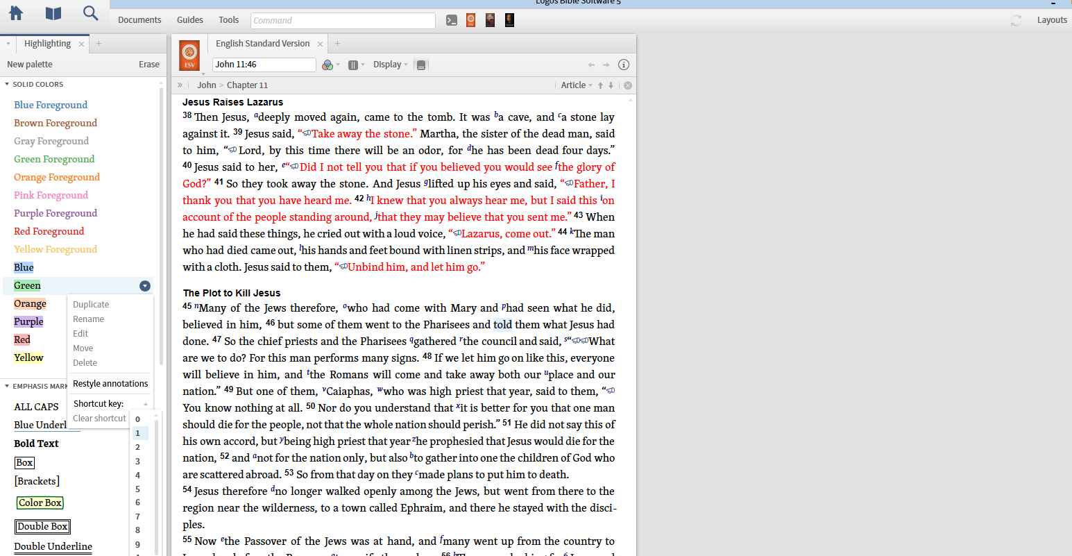This screenshot has width=1072, height=556.
Task: Click the Erase button
Action: tap(149, 65)
